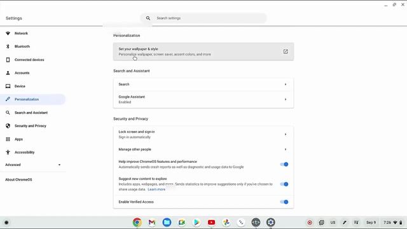Open the stylus tools pen icon in tray
The width and height of the screenshot is (407, 229).
pyautogui.click(x=345, y=223)
